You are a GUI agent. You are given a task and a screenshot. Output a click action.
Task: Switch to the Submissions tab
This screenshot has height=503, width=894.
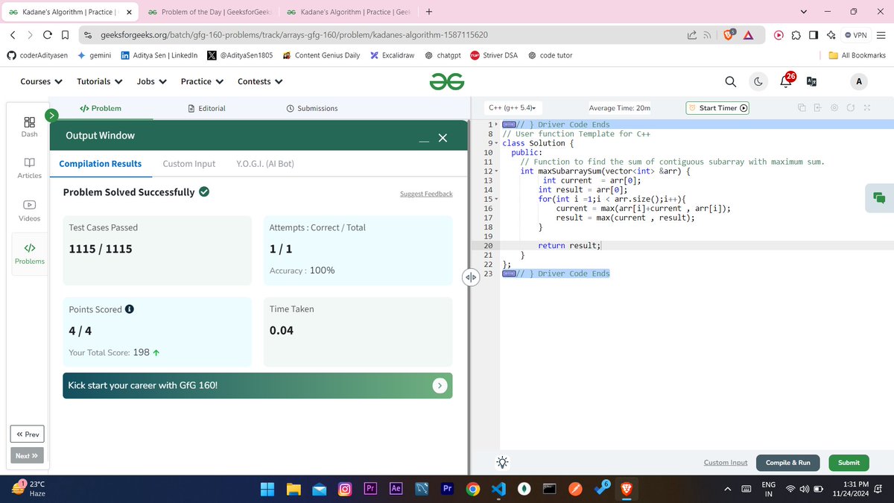tap(312, 108)
